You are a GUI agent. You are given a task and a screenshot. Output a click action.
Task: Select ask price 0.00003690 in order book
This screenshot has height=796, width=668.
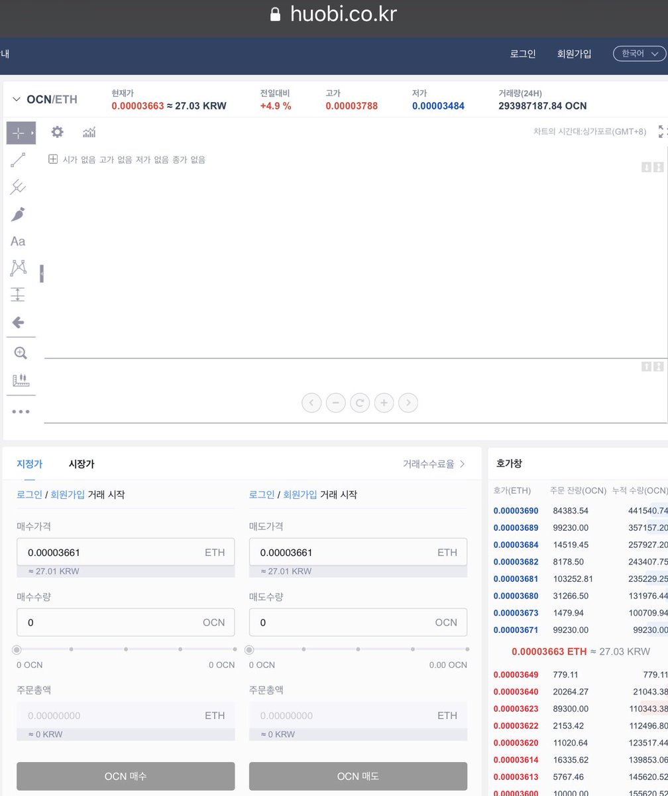tap(516, 511)
